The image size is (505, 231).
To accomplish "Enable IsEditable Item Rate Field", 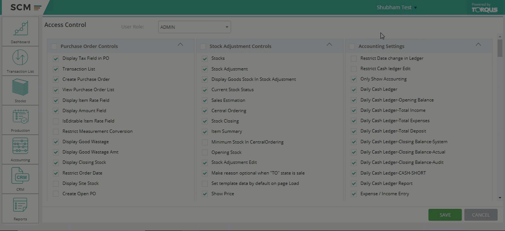I will (56, 121).
